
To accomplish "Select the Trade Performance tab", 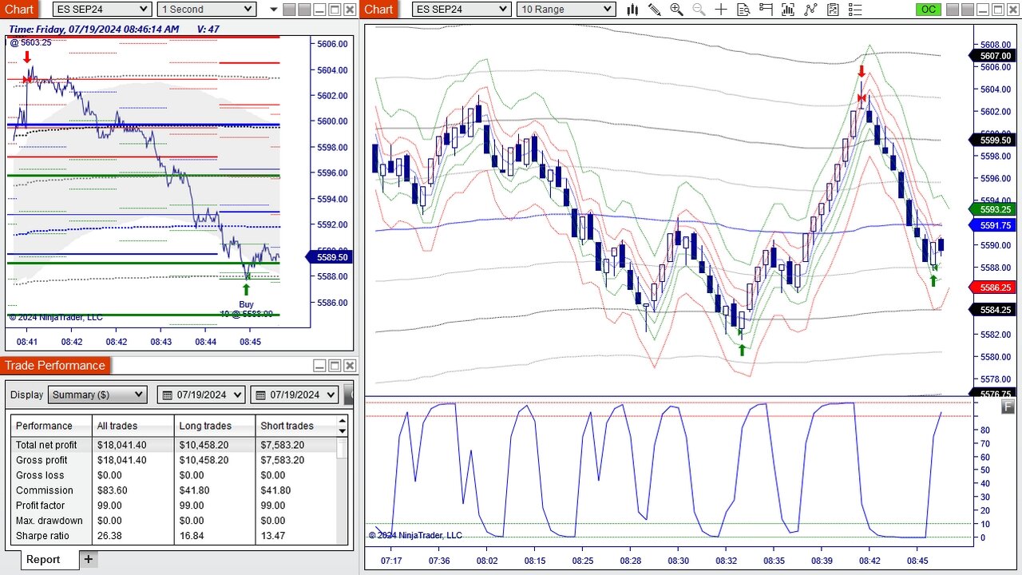I will (55, 365).
